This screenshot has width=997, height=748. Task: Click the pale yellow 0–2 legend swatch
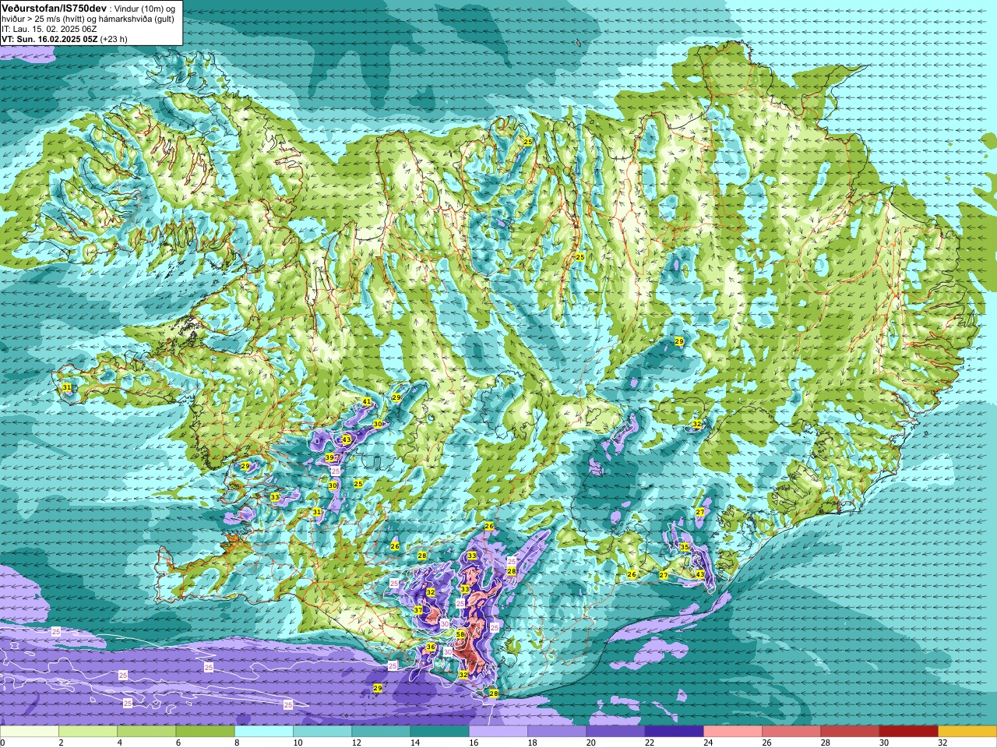click(30, 732)
